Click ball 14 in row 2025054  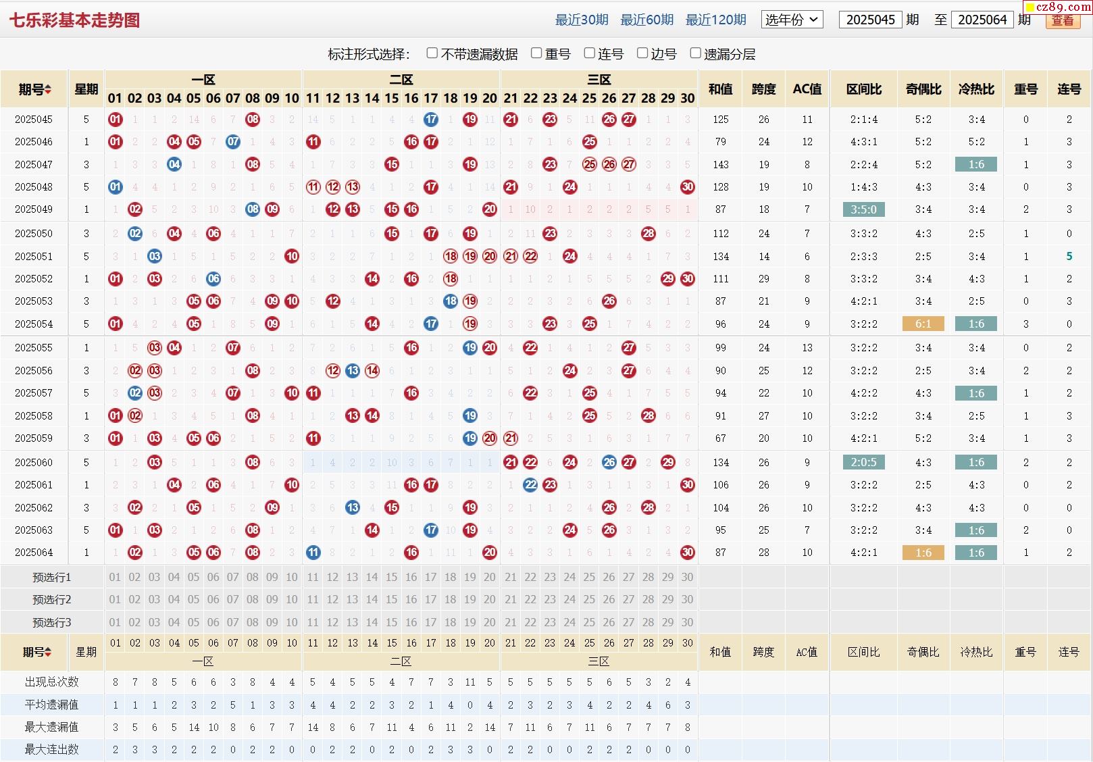pos(372,324)
